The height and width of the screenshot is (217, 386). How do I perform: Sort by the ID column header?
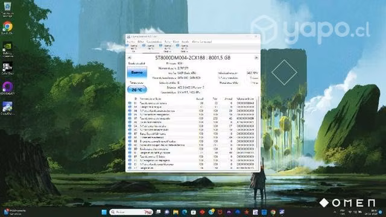135,99
